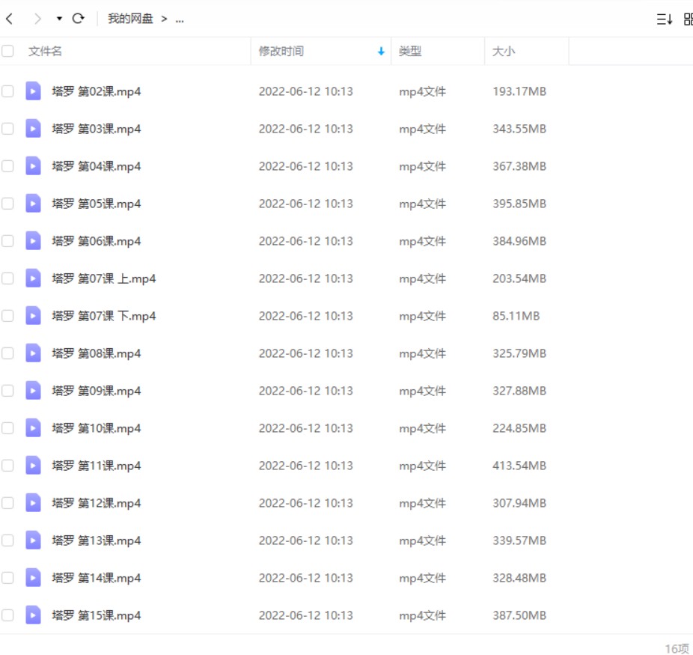Screen dimensions: 693x655
Task: Check the box for 塔罗 第07课 上.mp4
Action: tap(7, 278)
